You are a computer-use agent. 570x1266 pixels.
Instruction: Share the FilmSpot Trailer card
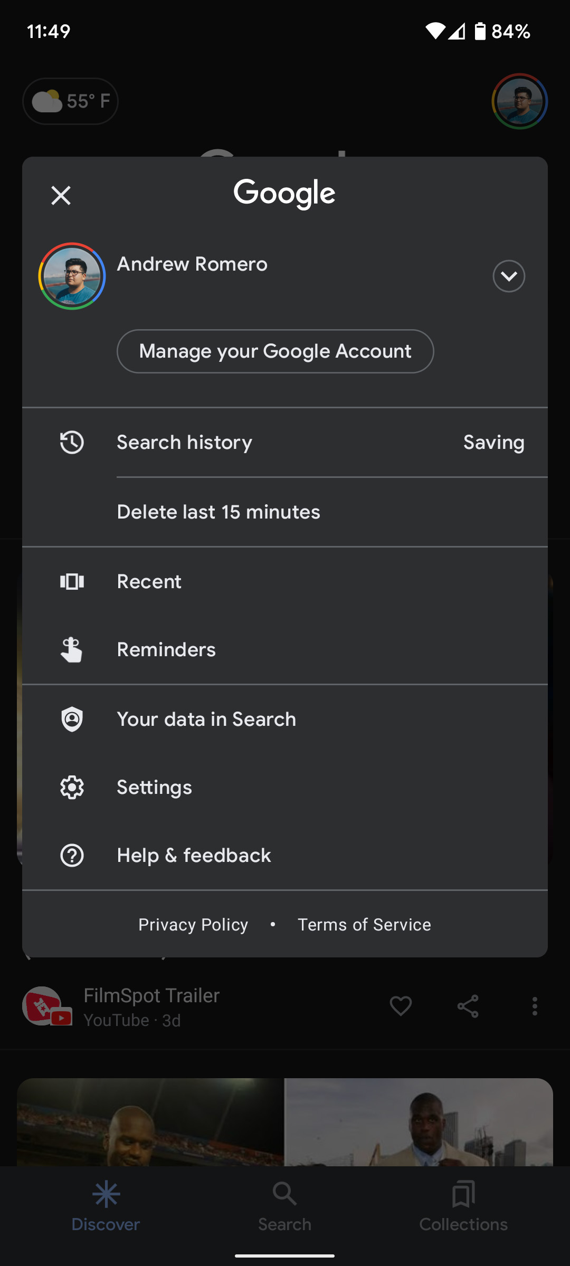[x=468, y=1006]
